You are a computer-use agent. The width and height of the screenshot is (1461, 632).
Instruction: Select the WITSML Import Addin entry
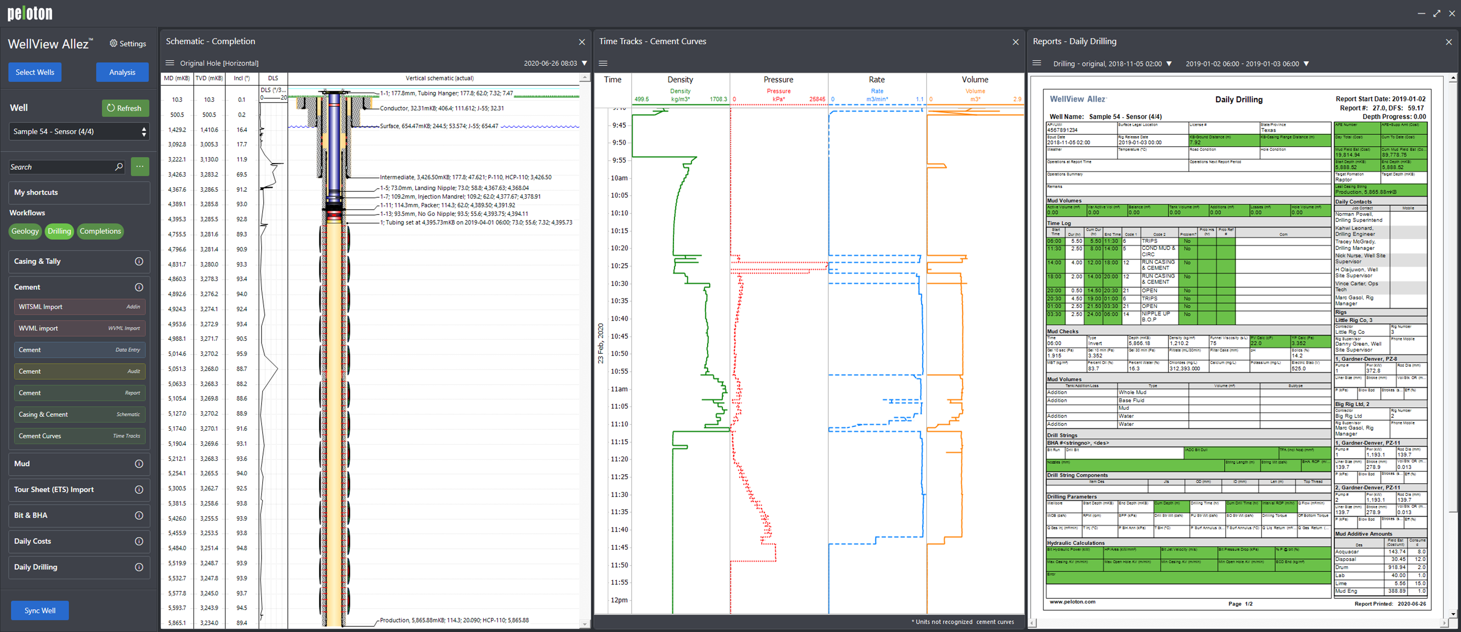tap(79, 306)
